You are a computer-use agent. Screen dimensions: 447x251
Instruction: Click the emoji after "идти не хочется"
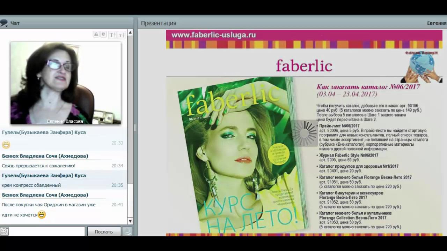coord(42,215)
